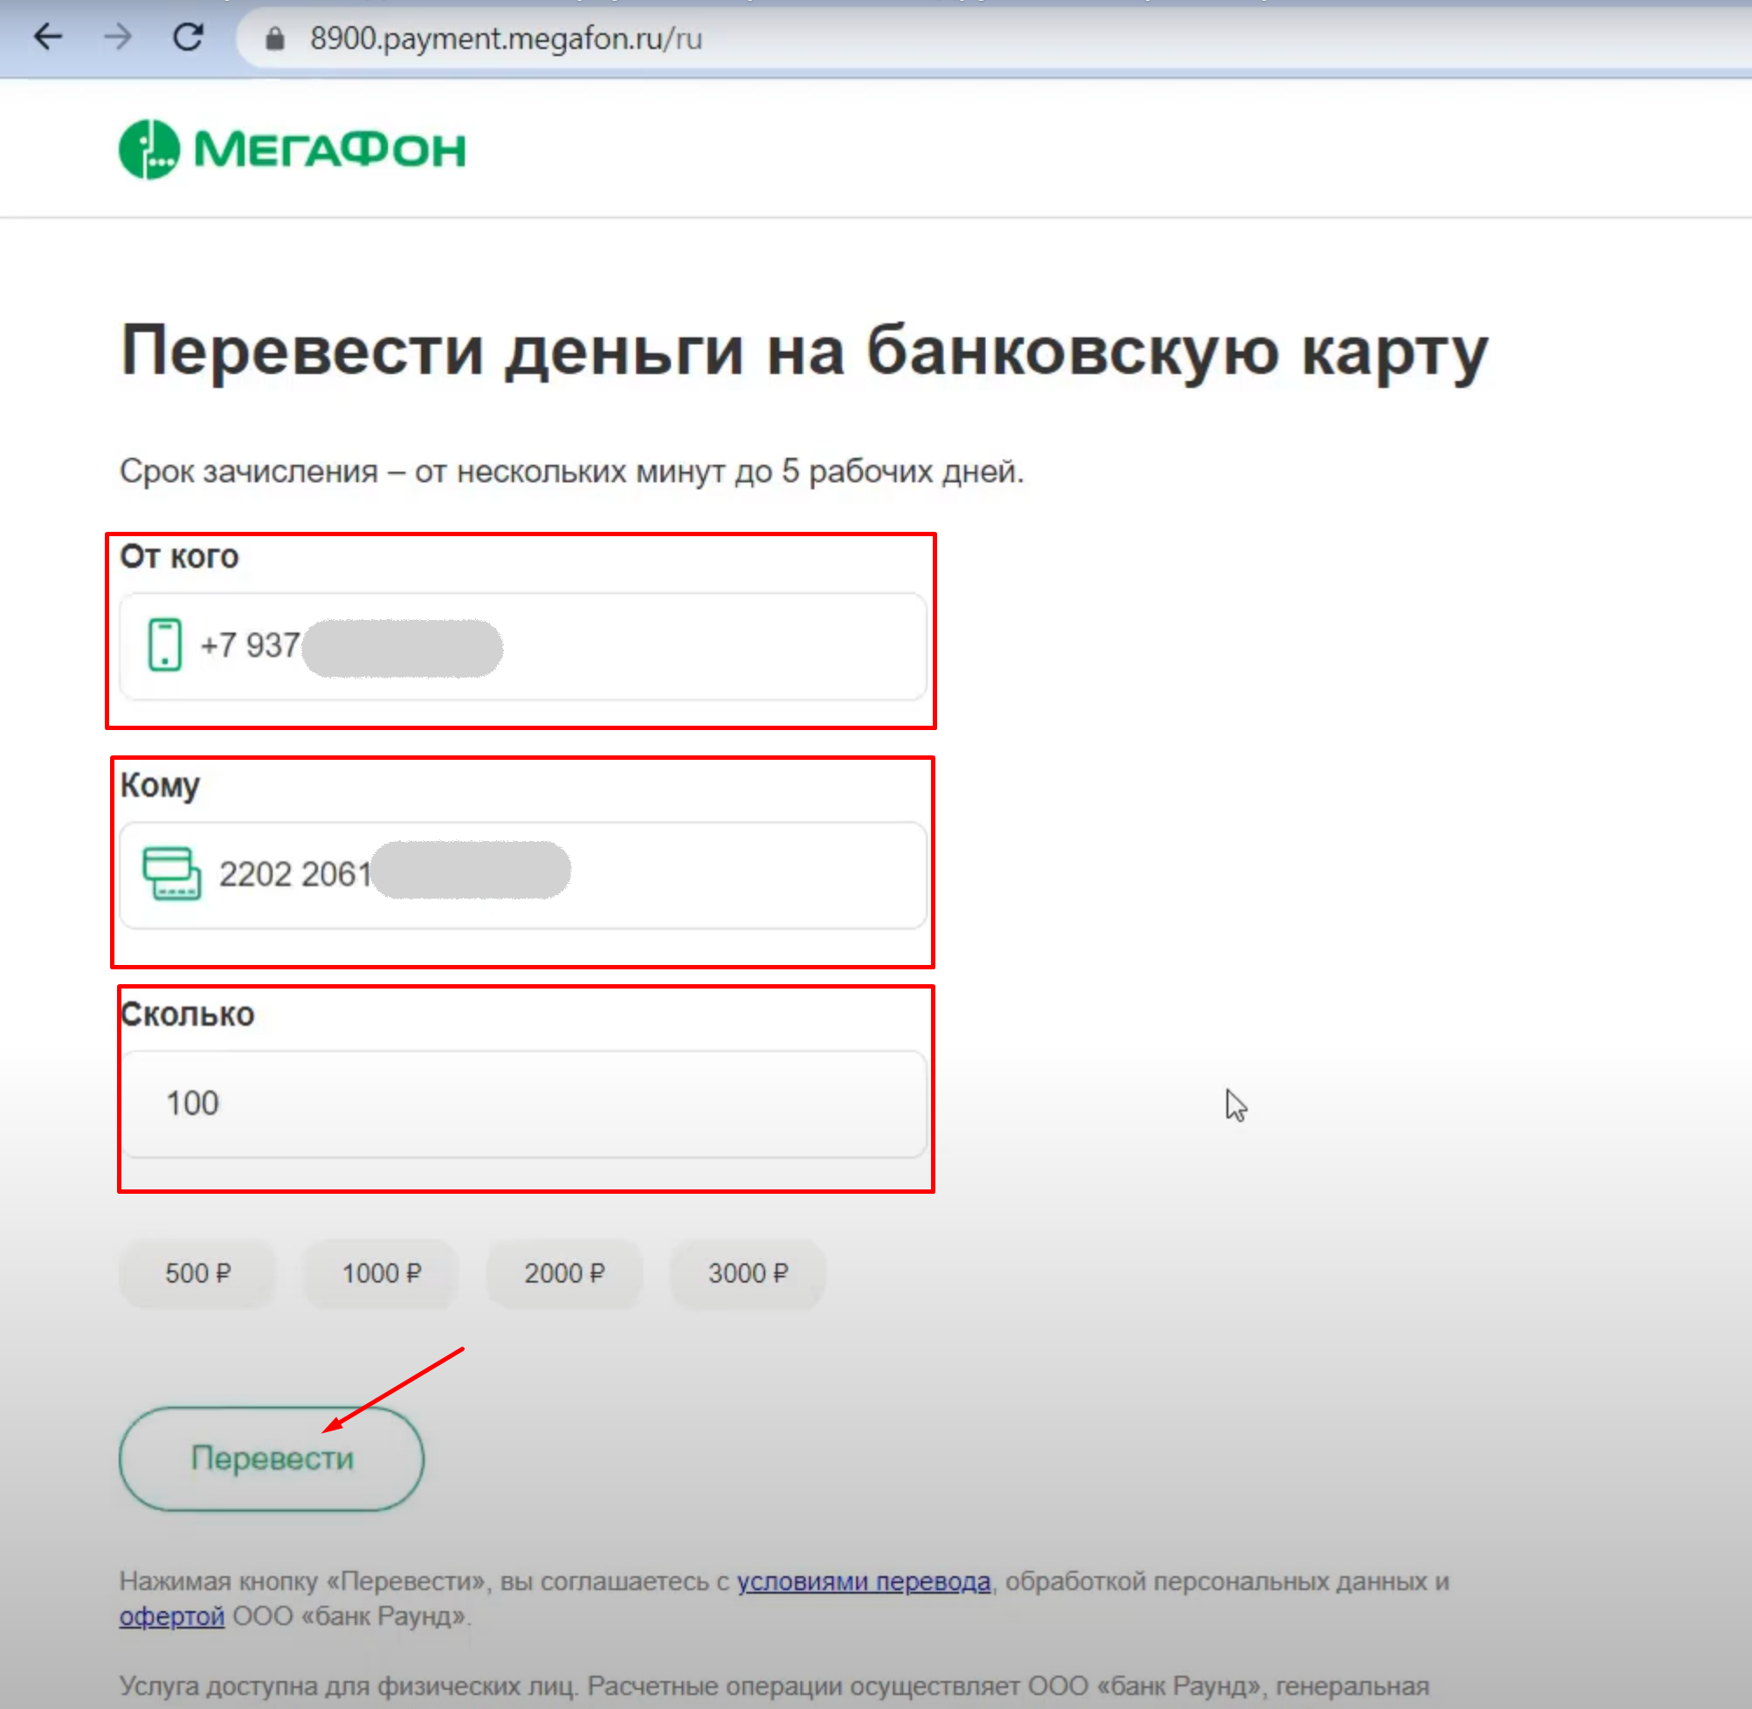Choose the 500 ₽ preset amount
The height and width of the screenshot is (1709, 1752).
[x=197, y=1272]
